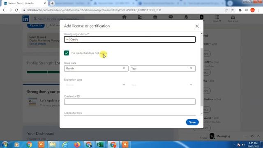Open the media player taskbar icon
The height and width of the screenshot is (148, 263).
(x=16, y=144)
